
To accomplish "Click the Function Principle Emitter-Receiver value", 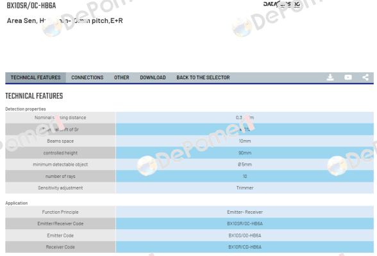I will [245, 212].
